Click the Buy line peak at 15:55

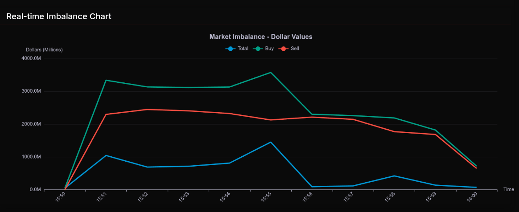pyautogui.click(x=271, y=73)
